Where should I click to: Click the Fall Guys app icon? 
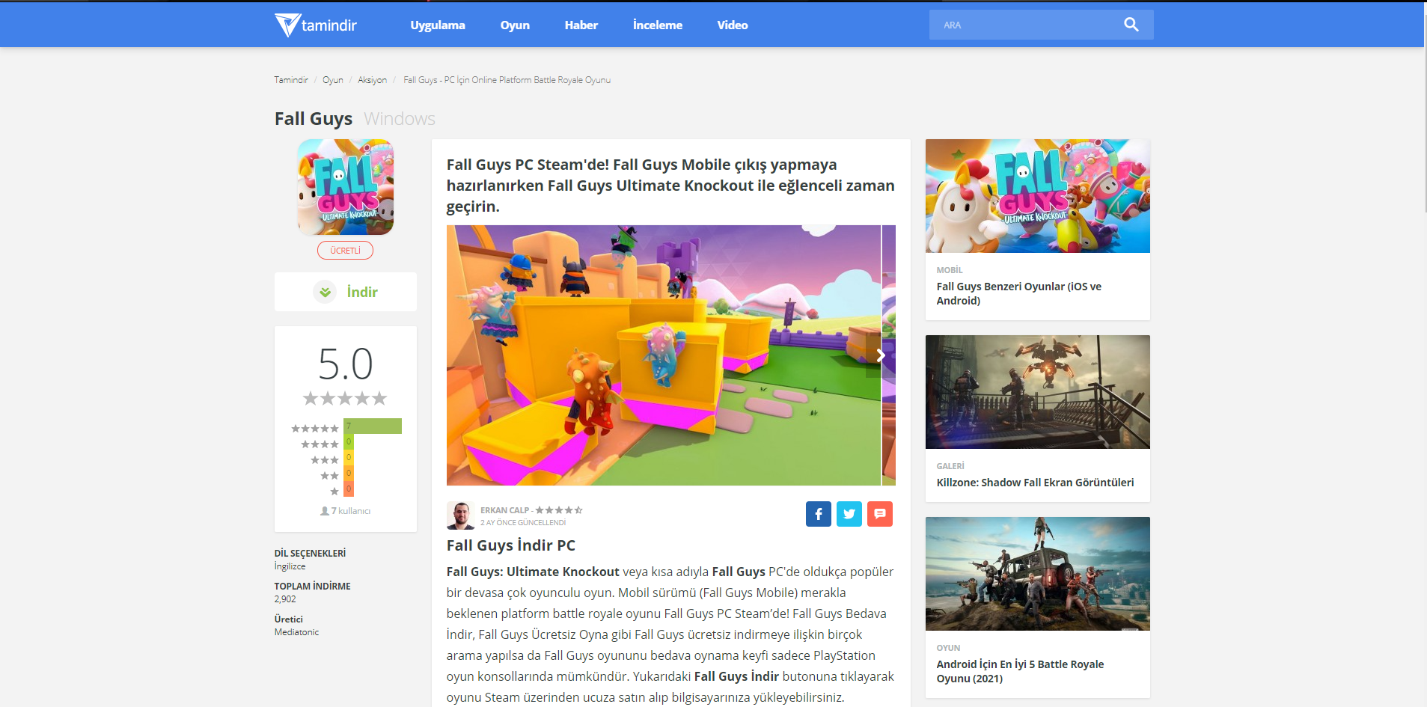point(345,187)
